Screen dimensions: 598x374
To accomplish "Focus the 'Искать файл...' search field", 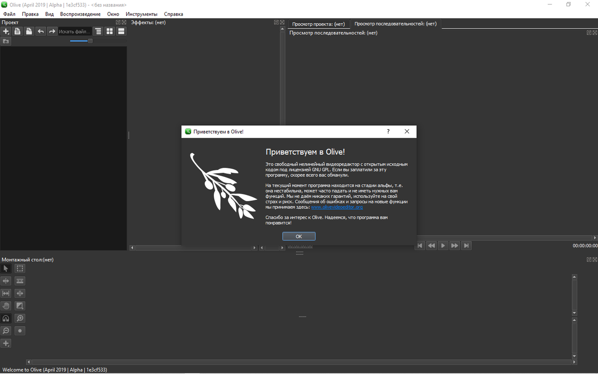I will (x=75, y=31).
